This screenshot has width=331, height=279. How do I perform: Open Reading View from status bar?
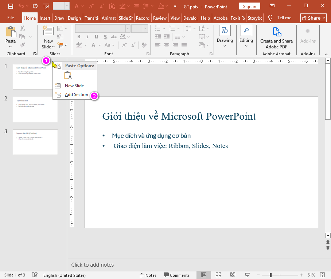point(233,275)
